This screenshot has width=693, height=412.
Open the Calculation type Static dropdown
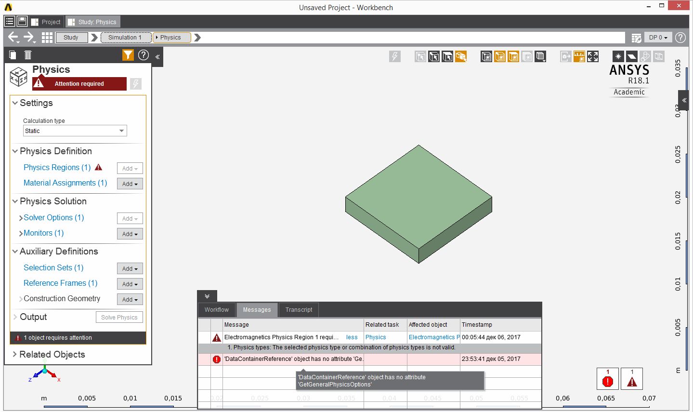coord(75,131)
